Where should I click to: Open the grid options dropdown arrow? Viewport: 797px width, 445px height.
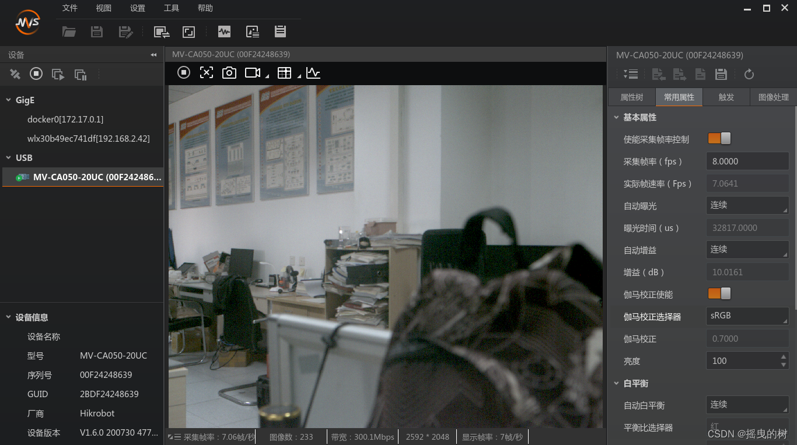tap(299, 76)
